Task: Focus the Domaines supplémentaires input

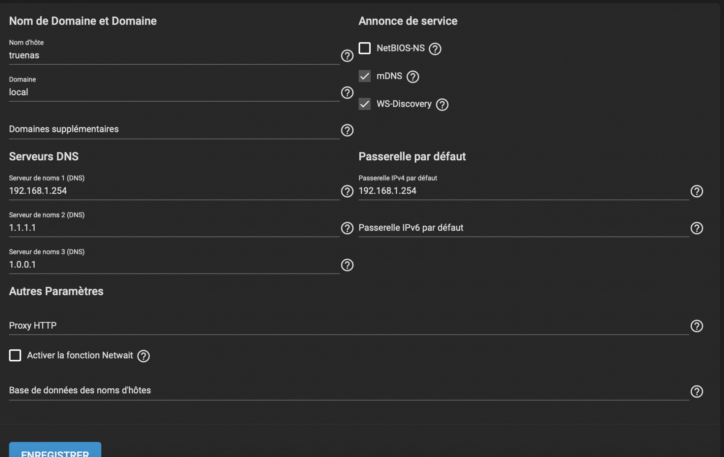Action: coord(174,129)
